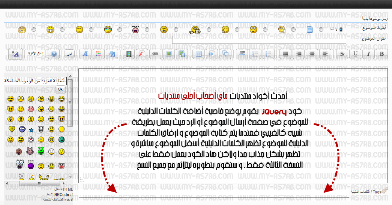Insert green alien emoticon
Screen dimensions: 392x205
point(41,150)
